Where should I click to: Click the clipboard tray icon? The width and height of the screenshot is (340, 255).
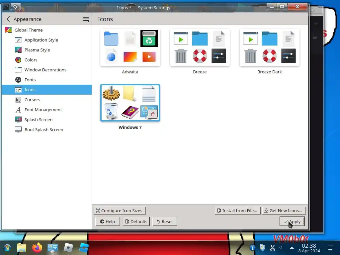[x=262, y=248]
